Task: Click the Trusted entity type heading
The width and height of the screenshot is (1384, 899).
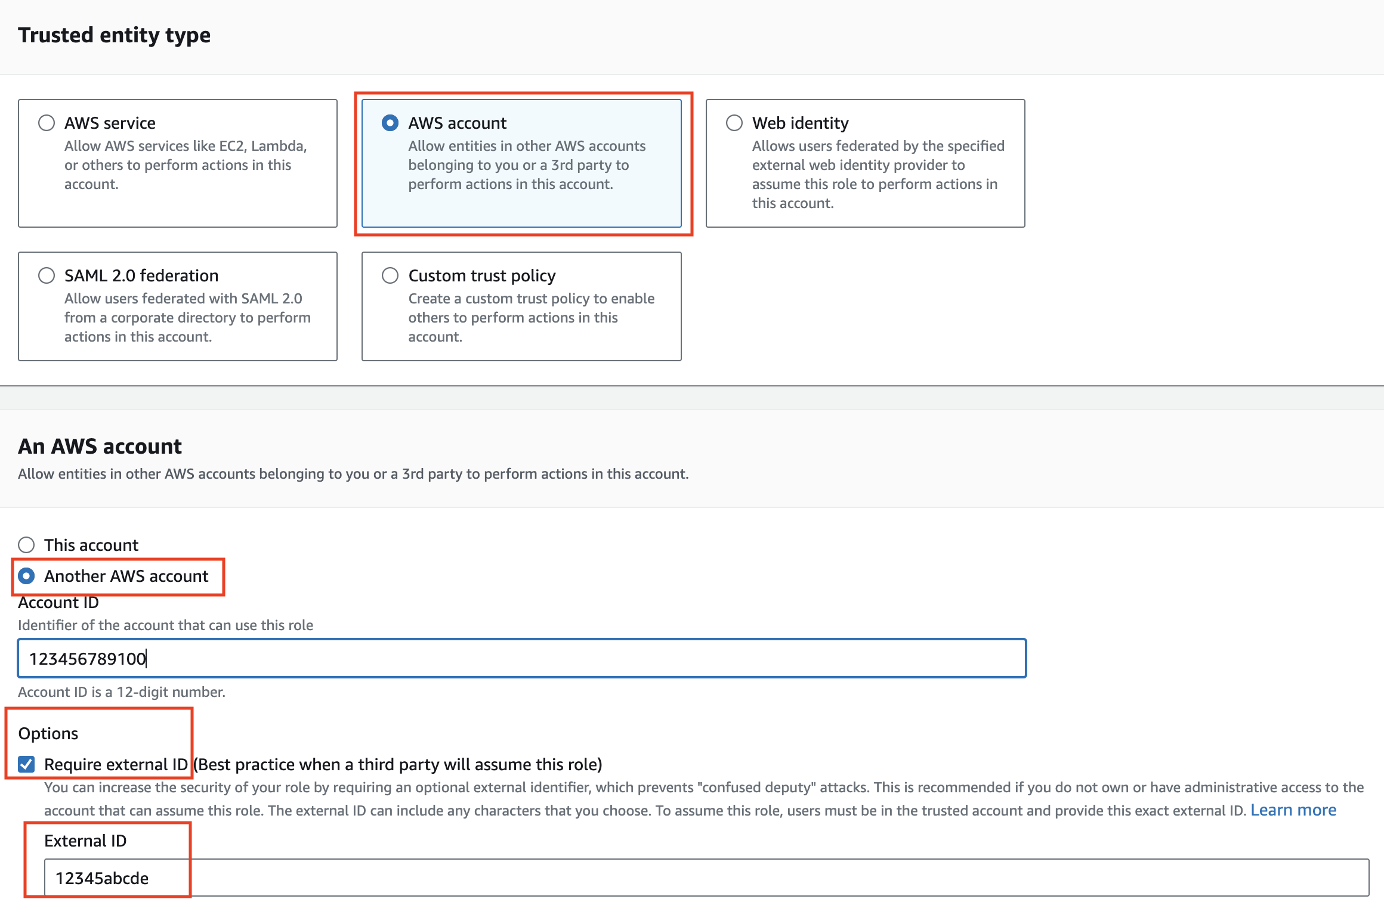Action: click(114, 35)
